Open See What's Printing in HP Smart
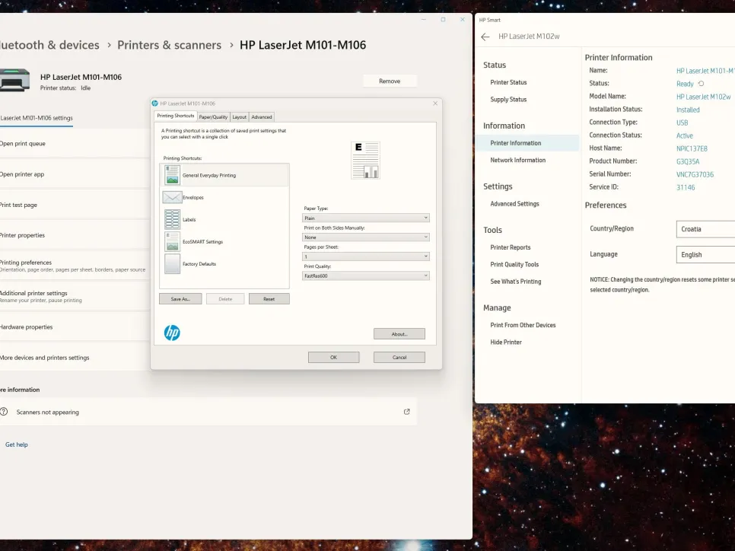735x551 pixels. (516, 282)
